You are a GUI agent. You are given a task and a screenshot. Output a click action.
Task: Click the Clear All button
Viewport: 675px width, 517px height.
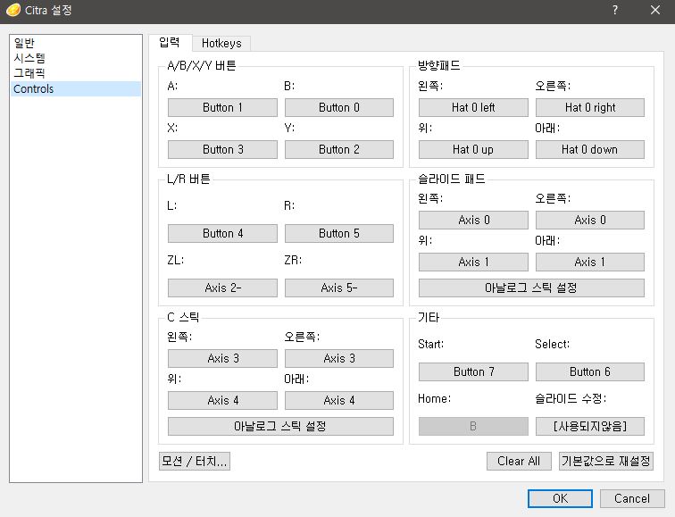point(519,462)
